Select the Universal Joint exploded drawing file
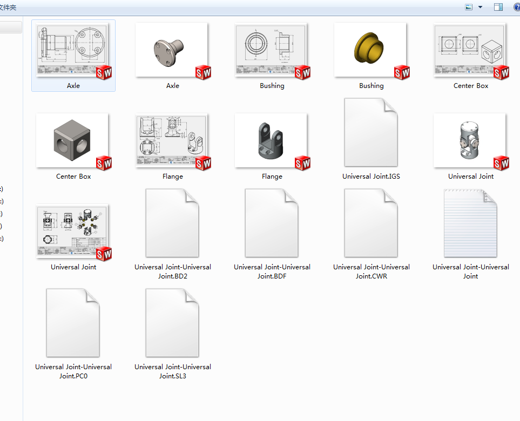Image resolution: width=520 pixels, height=421 pixels. click(72, 231)
